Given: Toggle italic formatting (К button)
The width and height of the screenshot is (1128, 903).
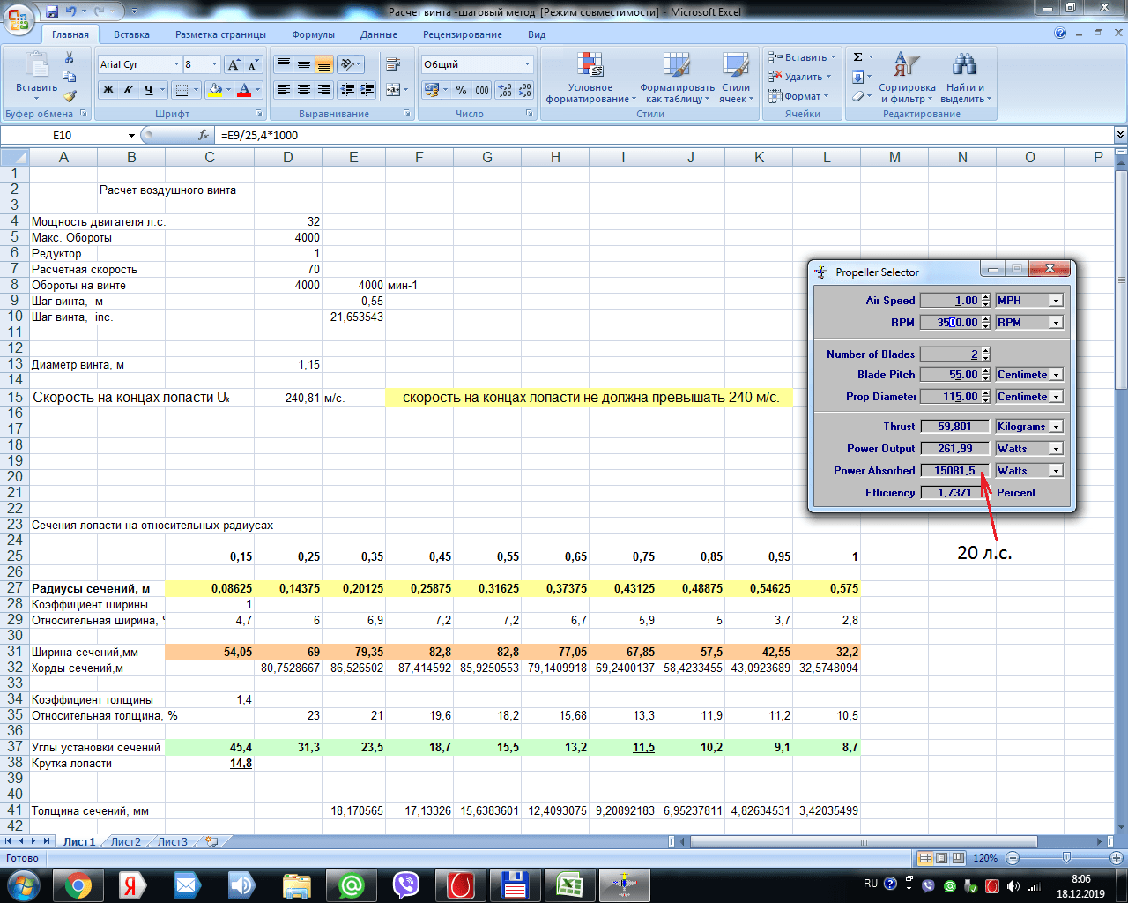Looking at the screenshot, I should point(128,90).
